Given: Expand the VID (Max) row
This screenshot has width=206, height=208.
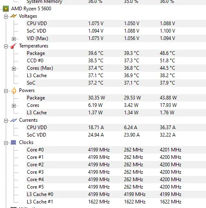Looking at the screenshot, I should click(14, 39).
